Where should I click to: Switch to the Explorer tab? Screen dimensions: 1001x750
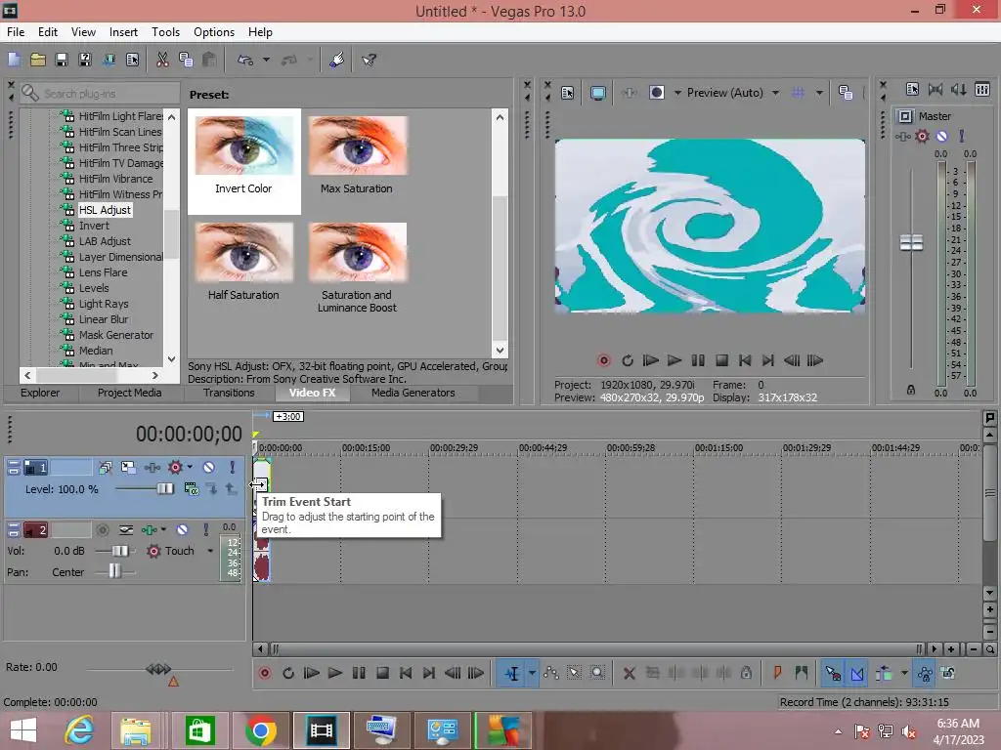(x=39, y=393)
